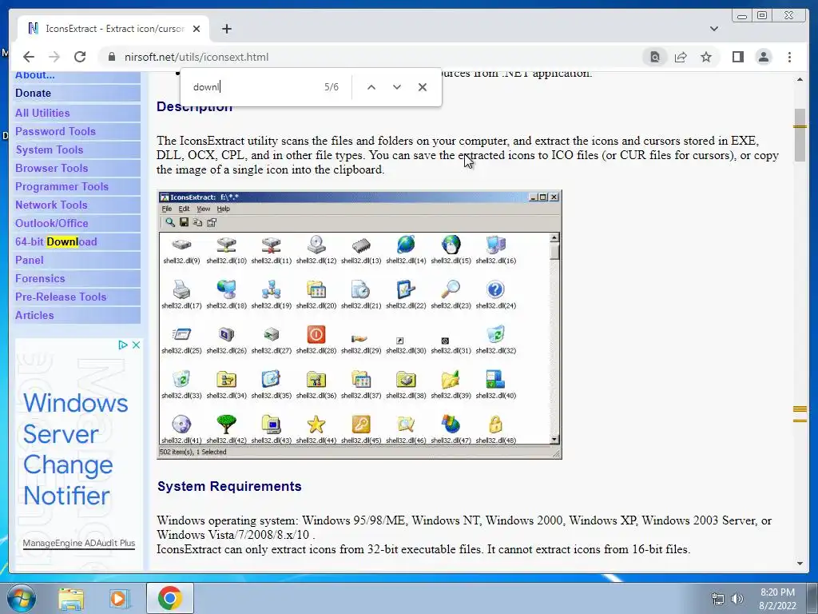Viewport: 818px width, 614px height.
Task: Open the Programmer Tools link
Action: click(x=62, y=186)
